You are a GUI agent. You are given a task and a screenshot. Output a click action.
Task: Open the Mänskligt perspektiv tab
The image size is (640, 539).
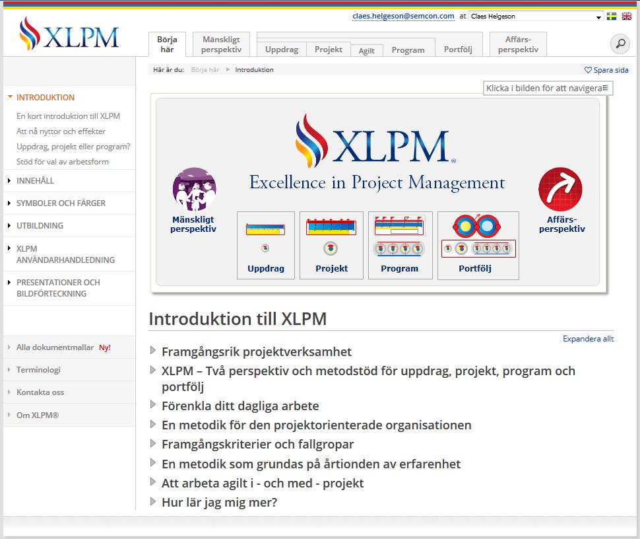221,44
